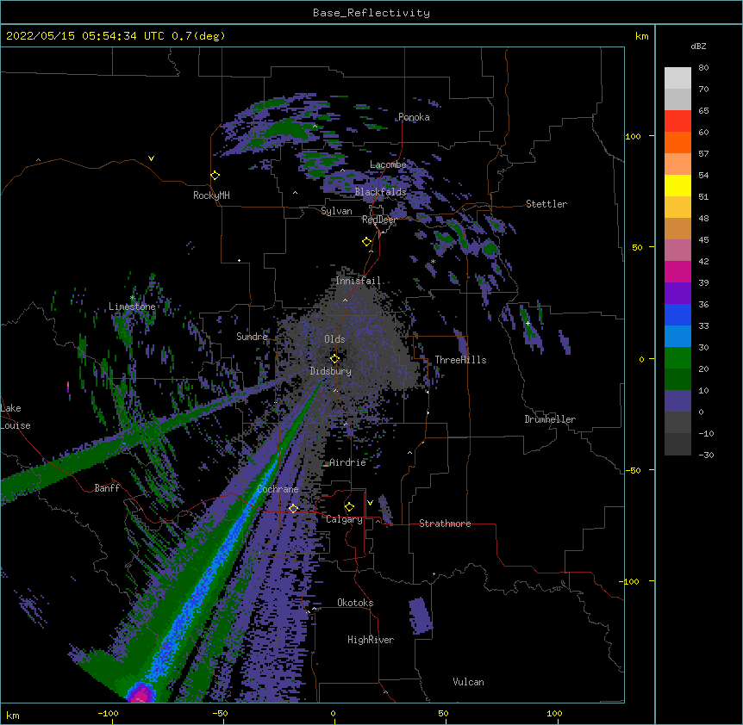Click the Limestone label

[132, 307]
